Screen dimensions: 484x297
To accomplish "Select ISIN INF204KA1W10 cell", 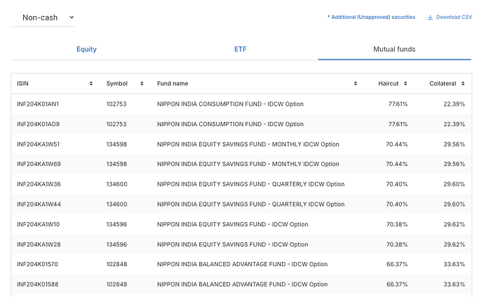I will [38, 224].
